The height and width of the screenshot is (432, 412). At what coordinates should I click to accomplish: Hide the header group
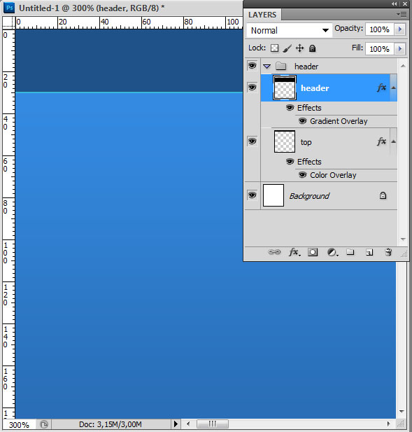252,66
